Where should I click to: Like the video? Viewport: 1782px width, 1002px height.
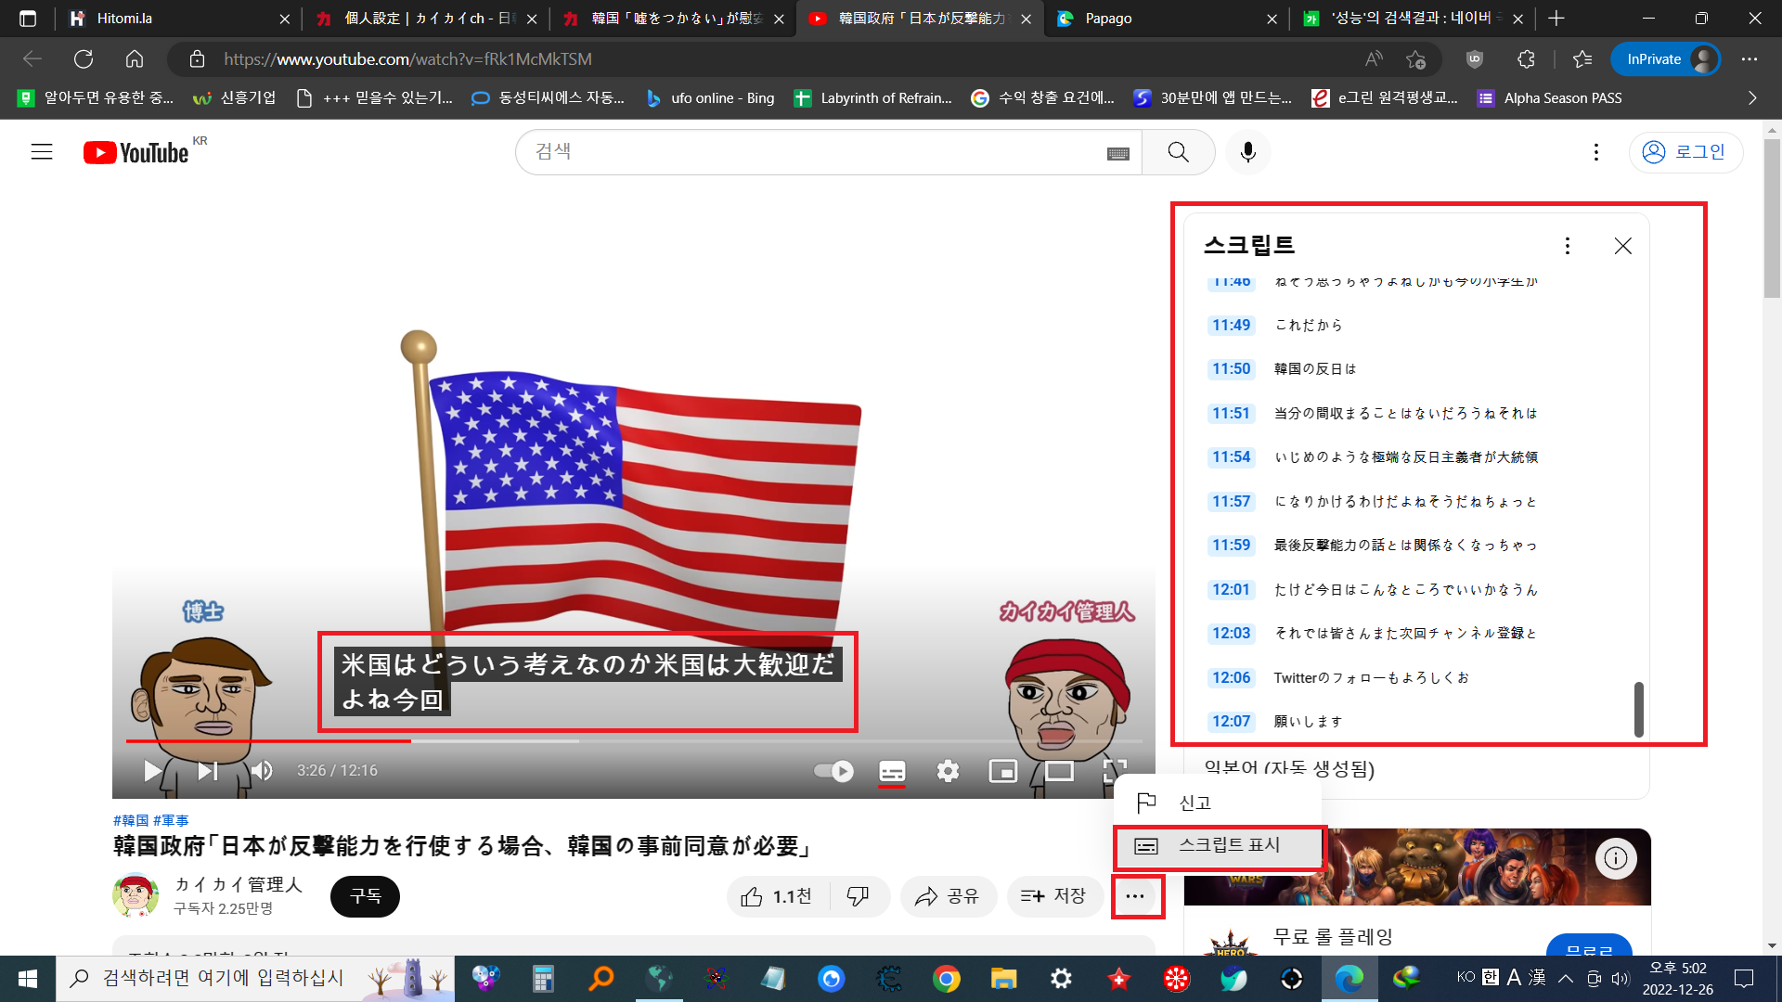tap(778, 896)
